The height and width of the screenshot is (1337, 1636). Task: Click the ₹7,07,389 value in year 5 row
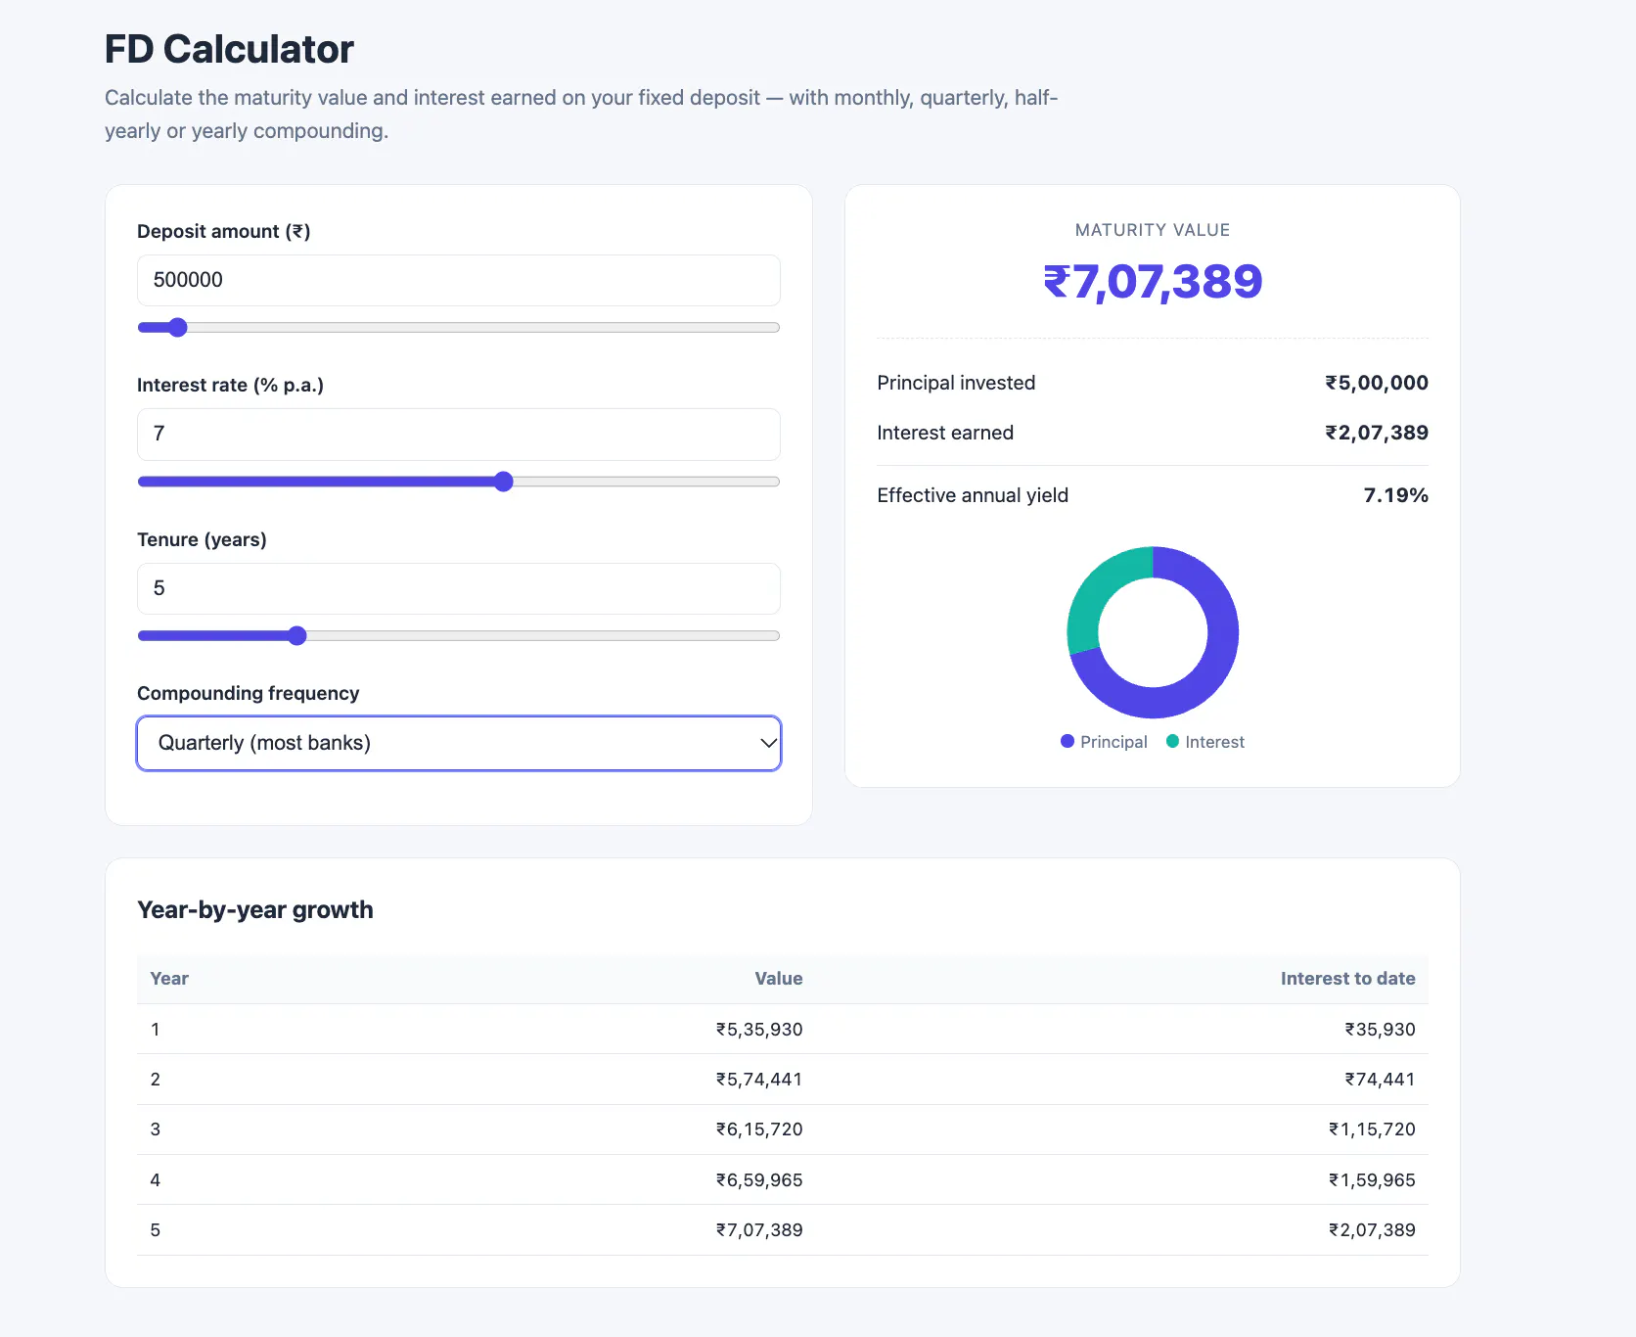759,1230
